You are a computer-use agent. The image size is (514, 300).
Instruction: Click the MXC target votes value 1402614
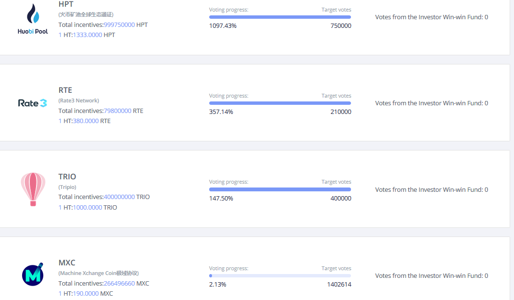(339, 284)
